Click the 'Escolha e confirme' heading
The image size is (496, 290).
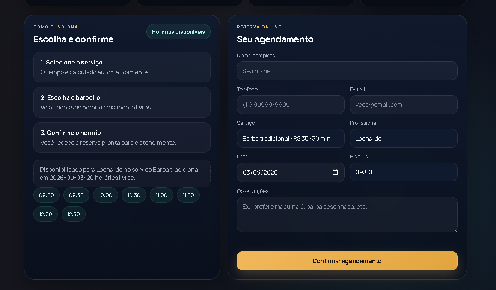point(74,39)
